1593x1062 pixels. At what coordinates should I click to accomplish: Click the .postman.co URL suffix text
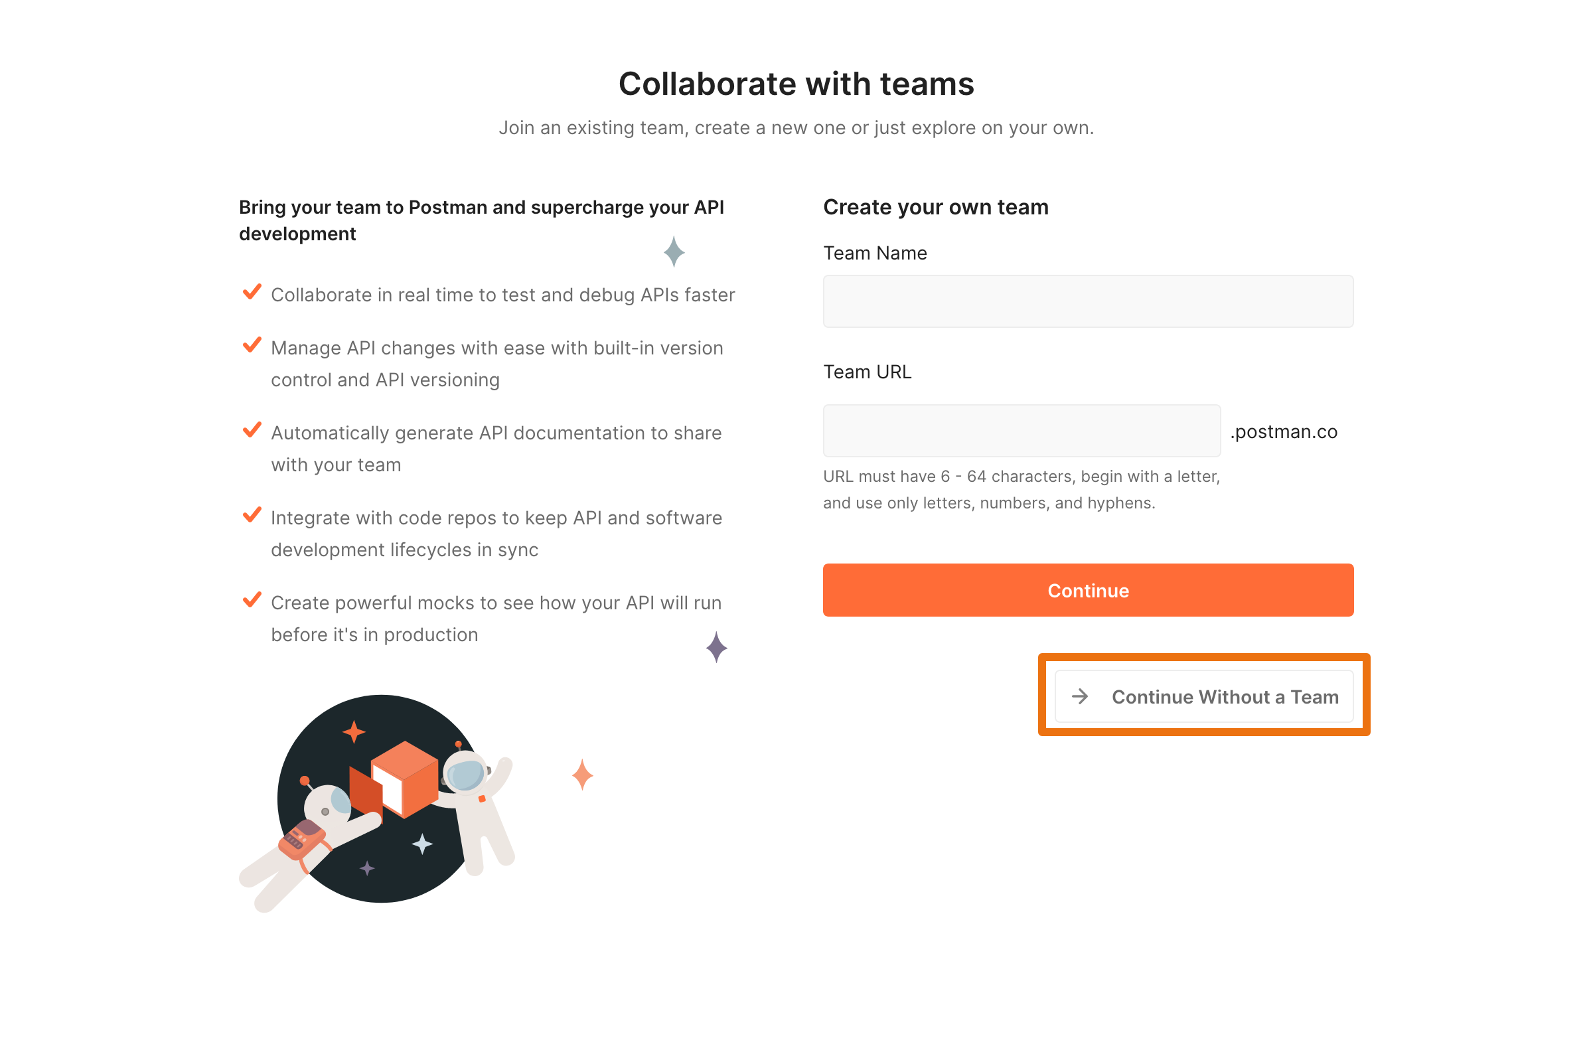1284,431
